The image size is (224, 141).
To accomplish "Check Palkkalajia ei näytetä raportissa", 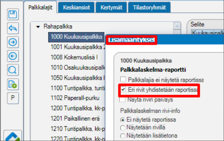I will pos(123,80).
